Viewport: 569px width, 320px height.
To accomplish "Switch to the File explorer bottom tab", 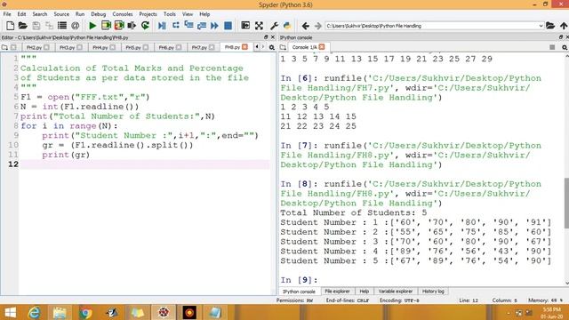I will [x=337, y=292].
